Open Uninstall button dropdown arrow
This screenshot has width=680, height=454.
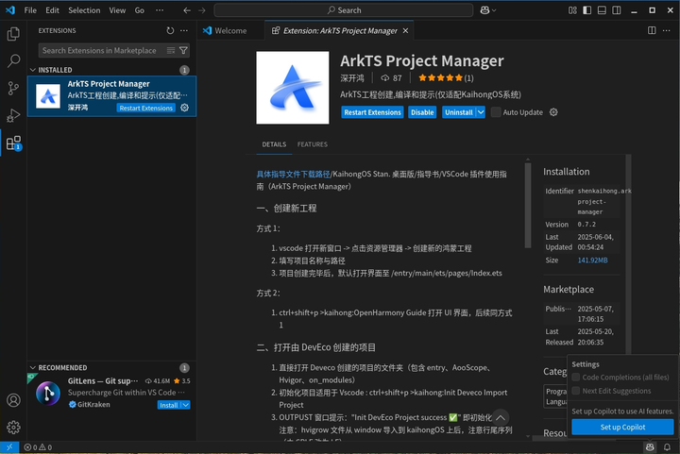click(x=481, y=112)
